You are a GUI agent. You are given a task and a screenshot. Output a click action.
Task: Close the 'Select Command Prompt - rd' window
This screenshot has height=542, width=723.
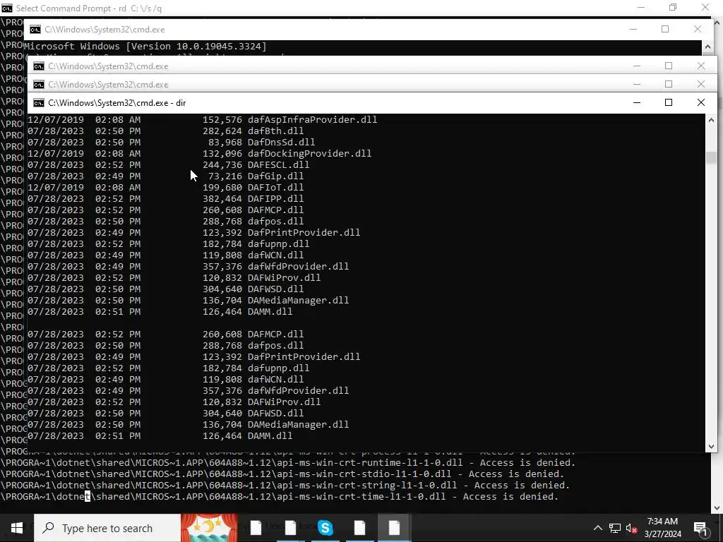click(x=705, y=7)
